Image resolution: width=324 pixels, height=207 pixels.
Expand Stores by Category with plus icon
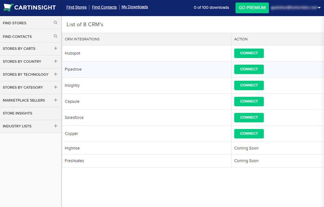[x=56, y=87]
